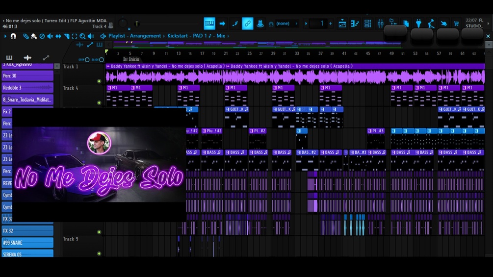
Task: Select Redoble 3 in the picker list
Action: click(x=27, y=88)
